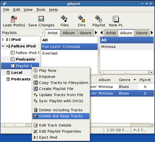Show previous sort tabs in second pane
Screen dimensions: 155x142
pyautogui.click(x=101, y=32)
